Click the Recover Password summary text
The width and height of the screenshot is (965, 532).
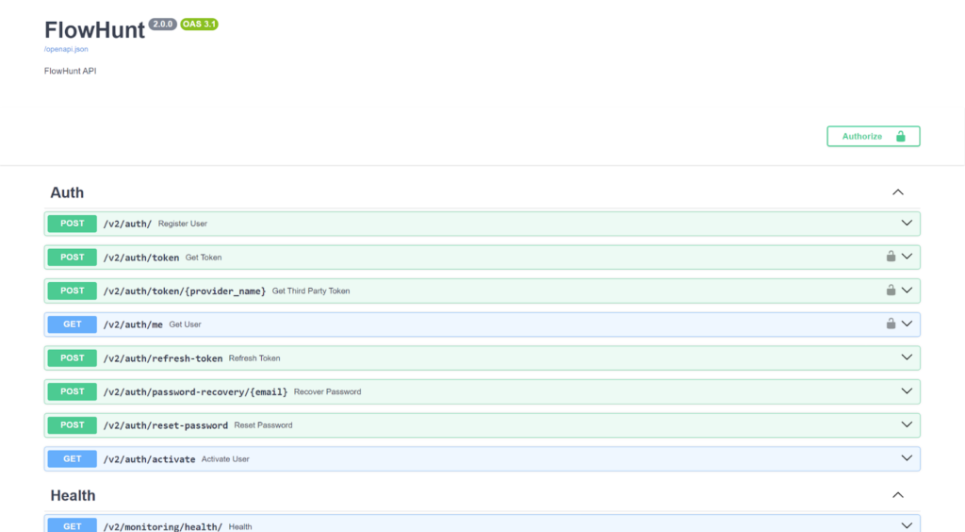pyautogui.click(x=327, y=391)
